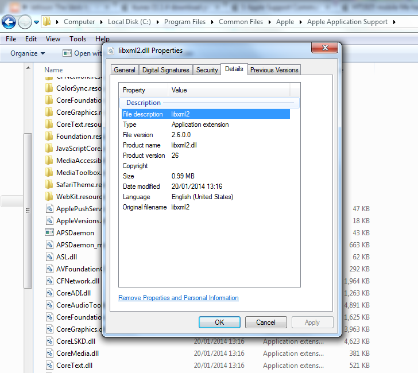Click the AppleVersions file icon
418x373 pixels.
pos(49,221)
